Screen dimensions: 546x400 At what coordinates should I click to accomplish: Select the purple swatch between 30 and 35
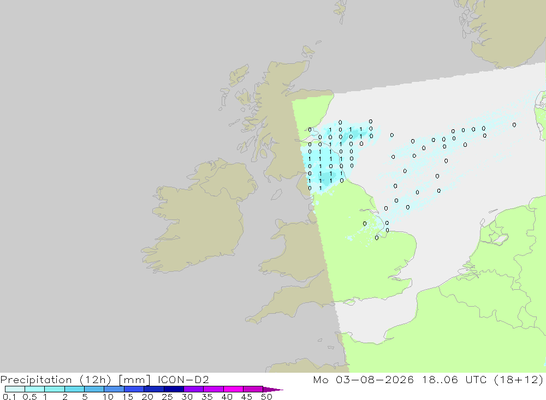pos(194,389)
